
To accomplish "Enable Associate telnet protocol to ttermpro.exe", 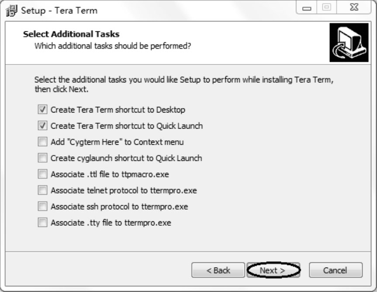I will click(x=42, y=190).
